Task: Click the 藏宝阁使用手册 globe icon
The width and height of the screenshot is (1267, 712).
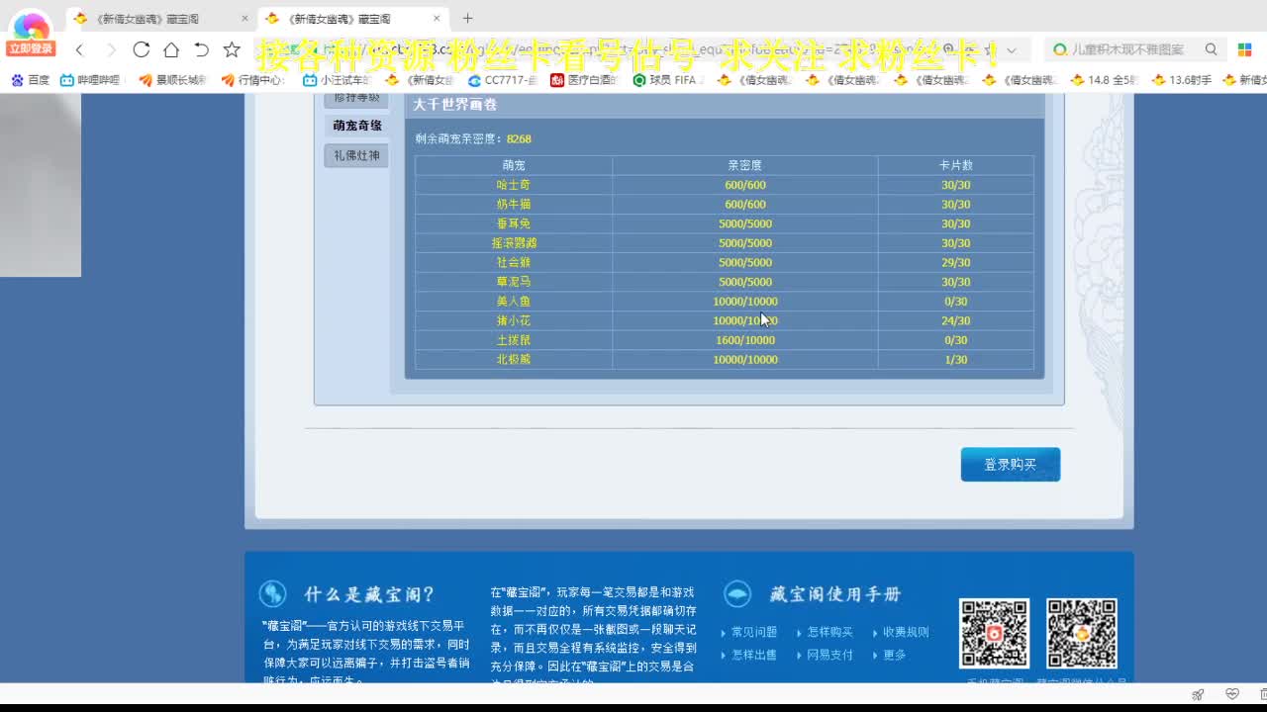Action: [x=736, y=593]
